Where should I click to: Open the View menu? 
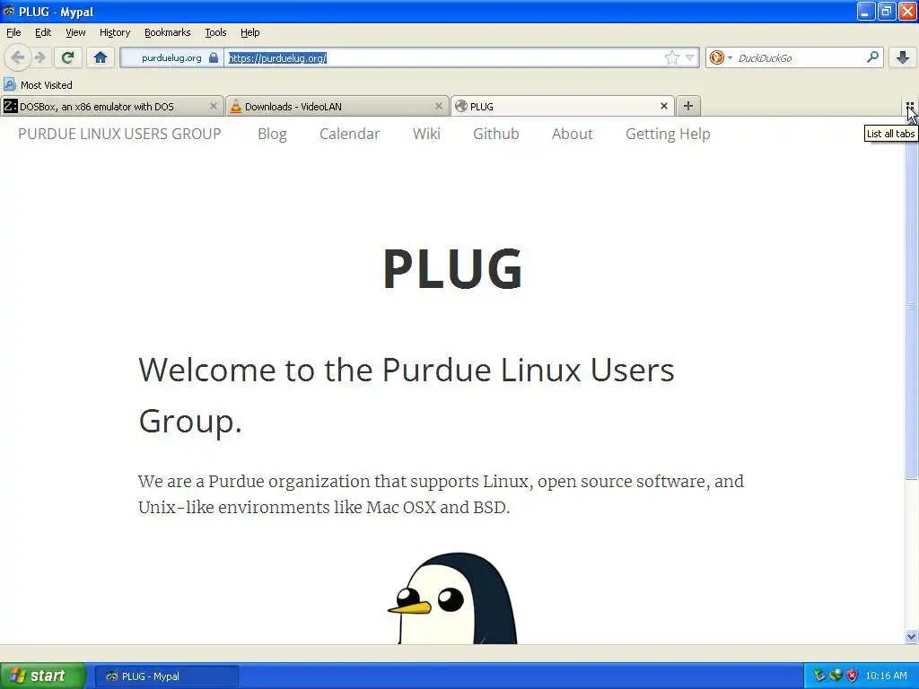[x=75, y=32]
